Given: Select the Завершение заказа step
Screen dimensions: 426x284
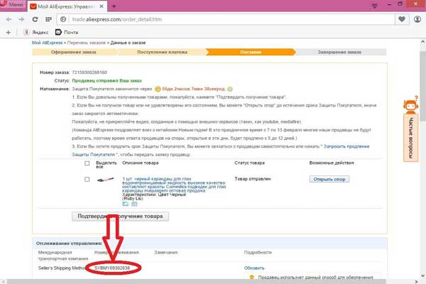Looking at the screenshot, I should tap(339, 52).
